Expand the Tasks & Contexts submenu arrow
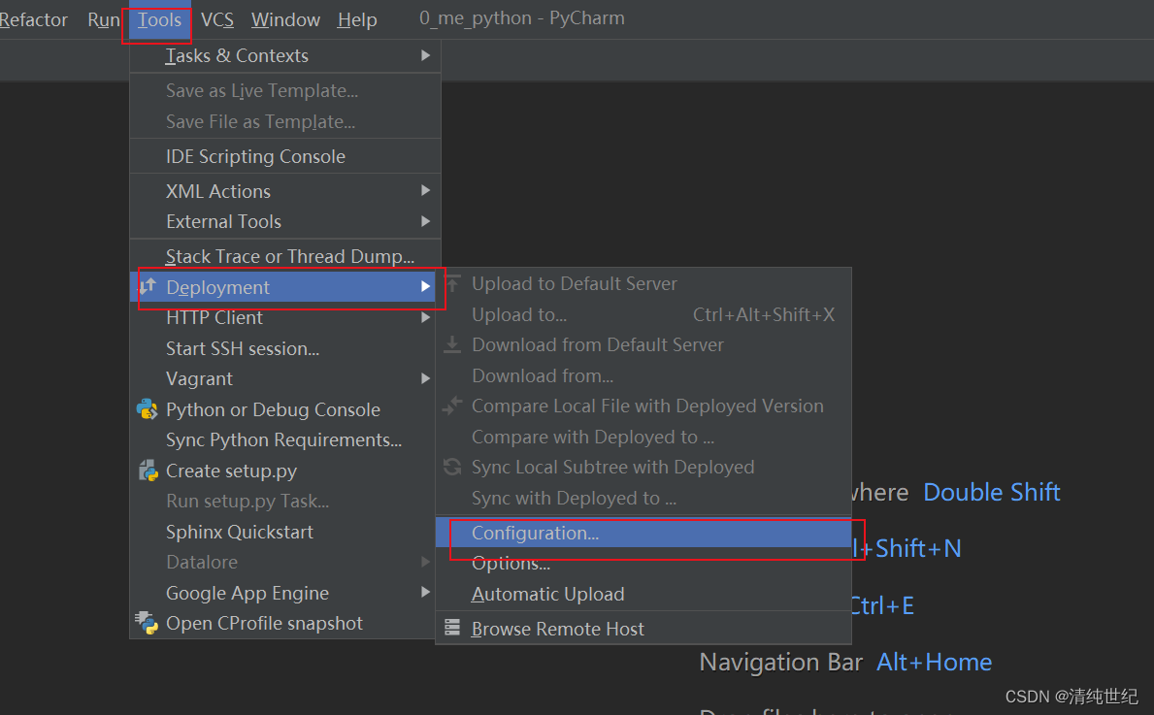This screenshot has height=715, width=1154. [x=425, y=56]
